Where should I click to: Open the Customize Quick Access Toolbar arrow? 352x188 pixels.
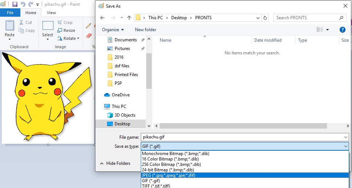click(37, 4)
